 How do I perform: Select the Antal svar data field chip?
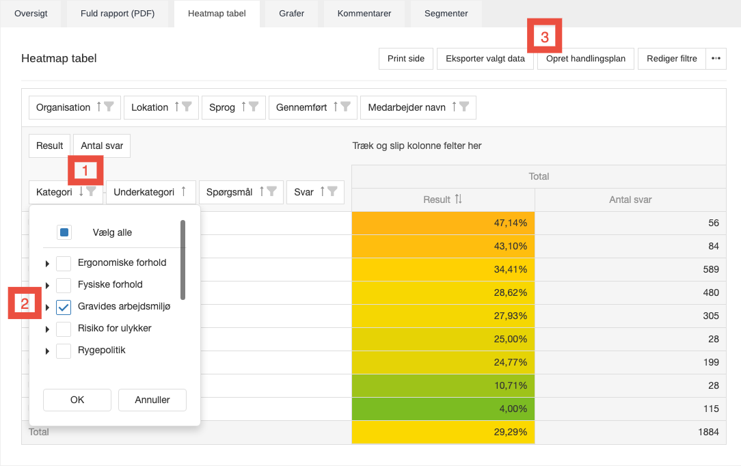[102, 146]
